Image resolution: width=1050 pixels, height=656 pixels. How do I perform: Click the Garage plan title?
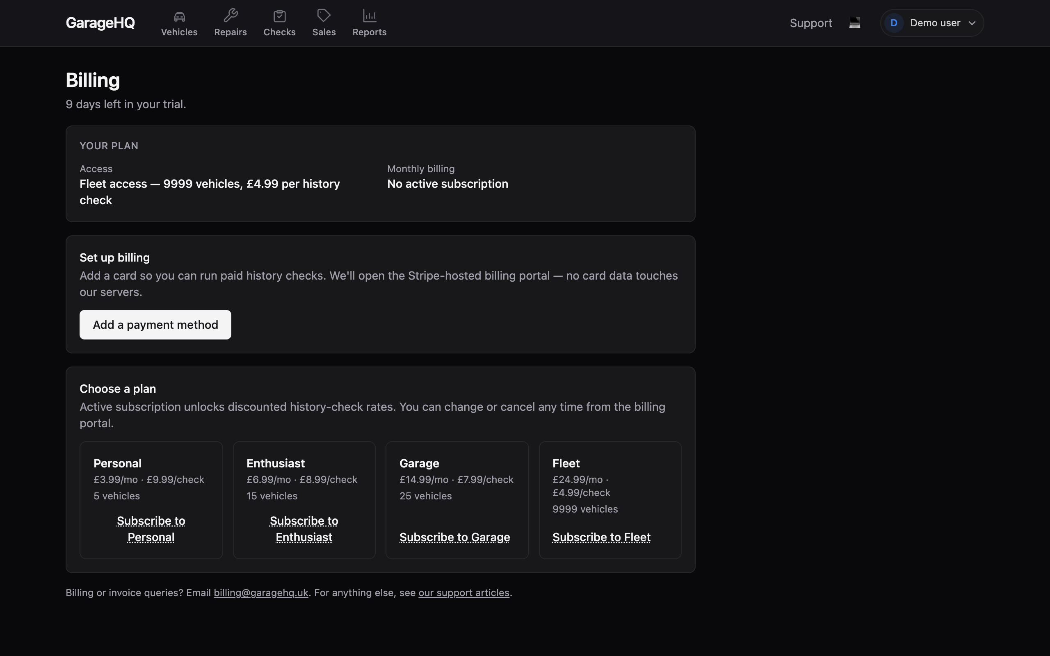click(419, 463)
